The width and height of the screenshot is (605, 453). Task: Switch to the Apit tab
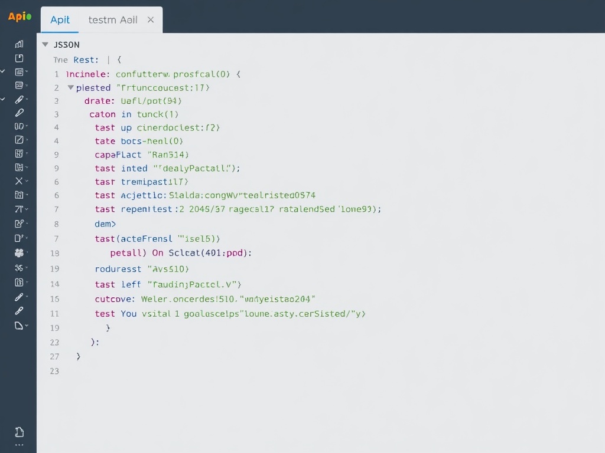tap(60, 19)
